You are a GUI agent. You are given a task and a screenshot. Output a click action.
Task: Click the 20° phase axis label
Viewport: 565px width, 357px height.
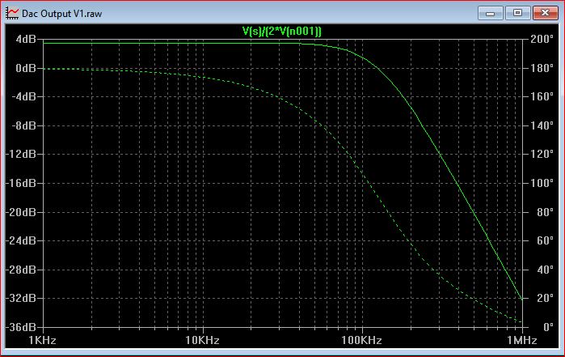(x=545, y=298)
